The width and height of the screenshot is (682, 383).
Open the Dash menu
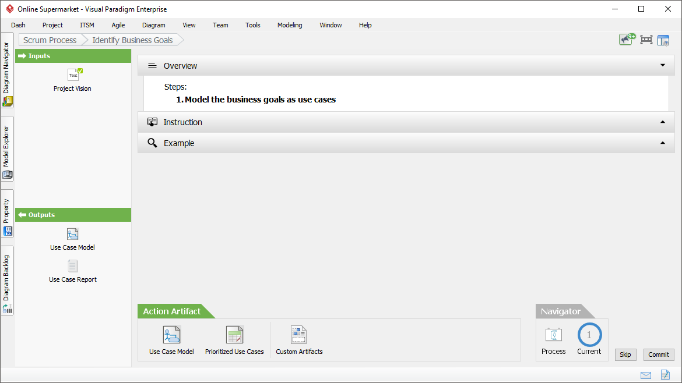pyautogui.click(x=18, y=25)
